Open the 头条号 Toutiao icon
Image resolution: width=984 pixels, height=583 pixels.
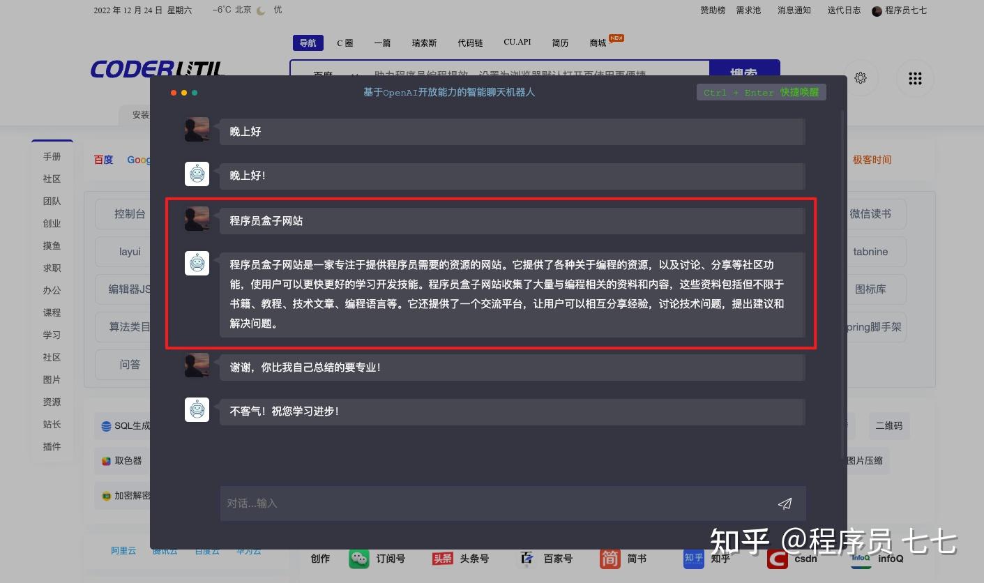(442, 558)
